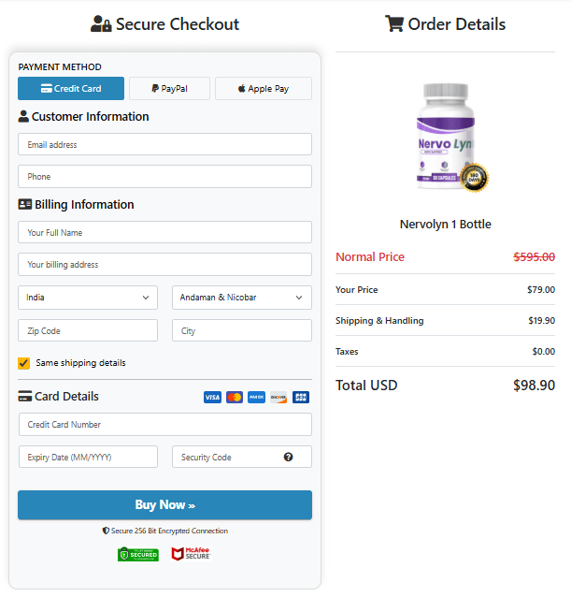
Task: Click the Expiry Date input
Action: click(88, 457)
